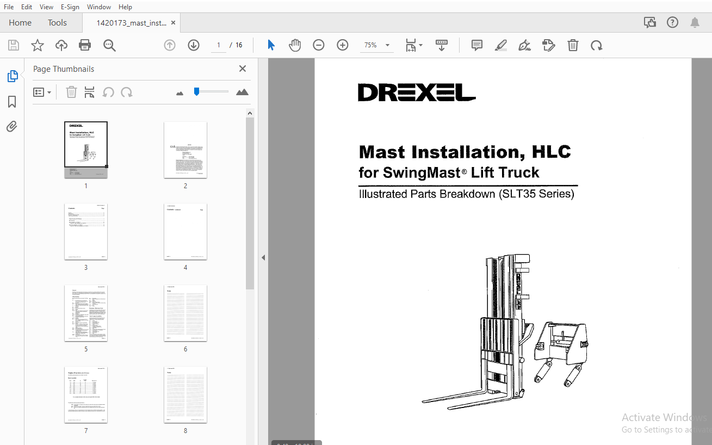Select page 2 thumbnail
Viewport: 712px width, 445px height.
click(185, 150)
